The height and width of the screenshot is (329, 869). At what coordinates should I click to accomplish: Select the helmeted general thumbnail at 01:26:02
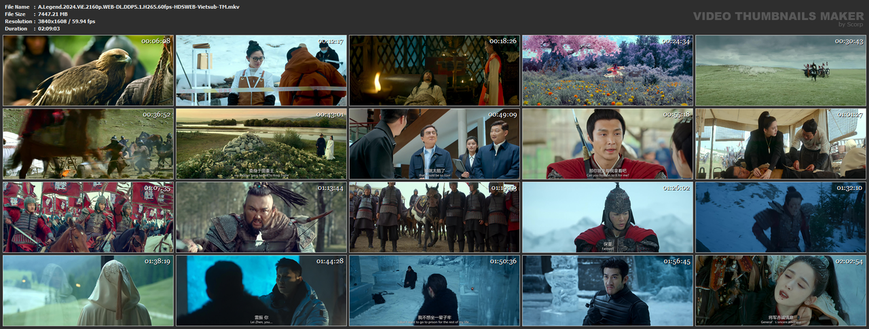point(608,216)
